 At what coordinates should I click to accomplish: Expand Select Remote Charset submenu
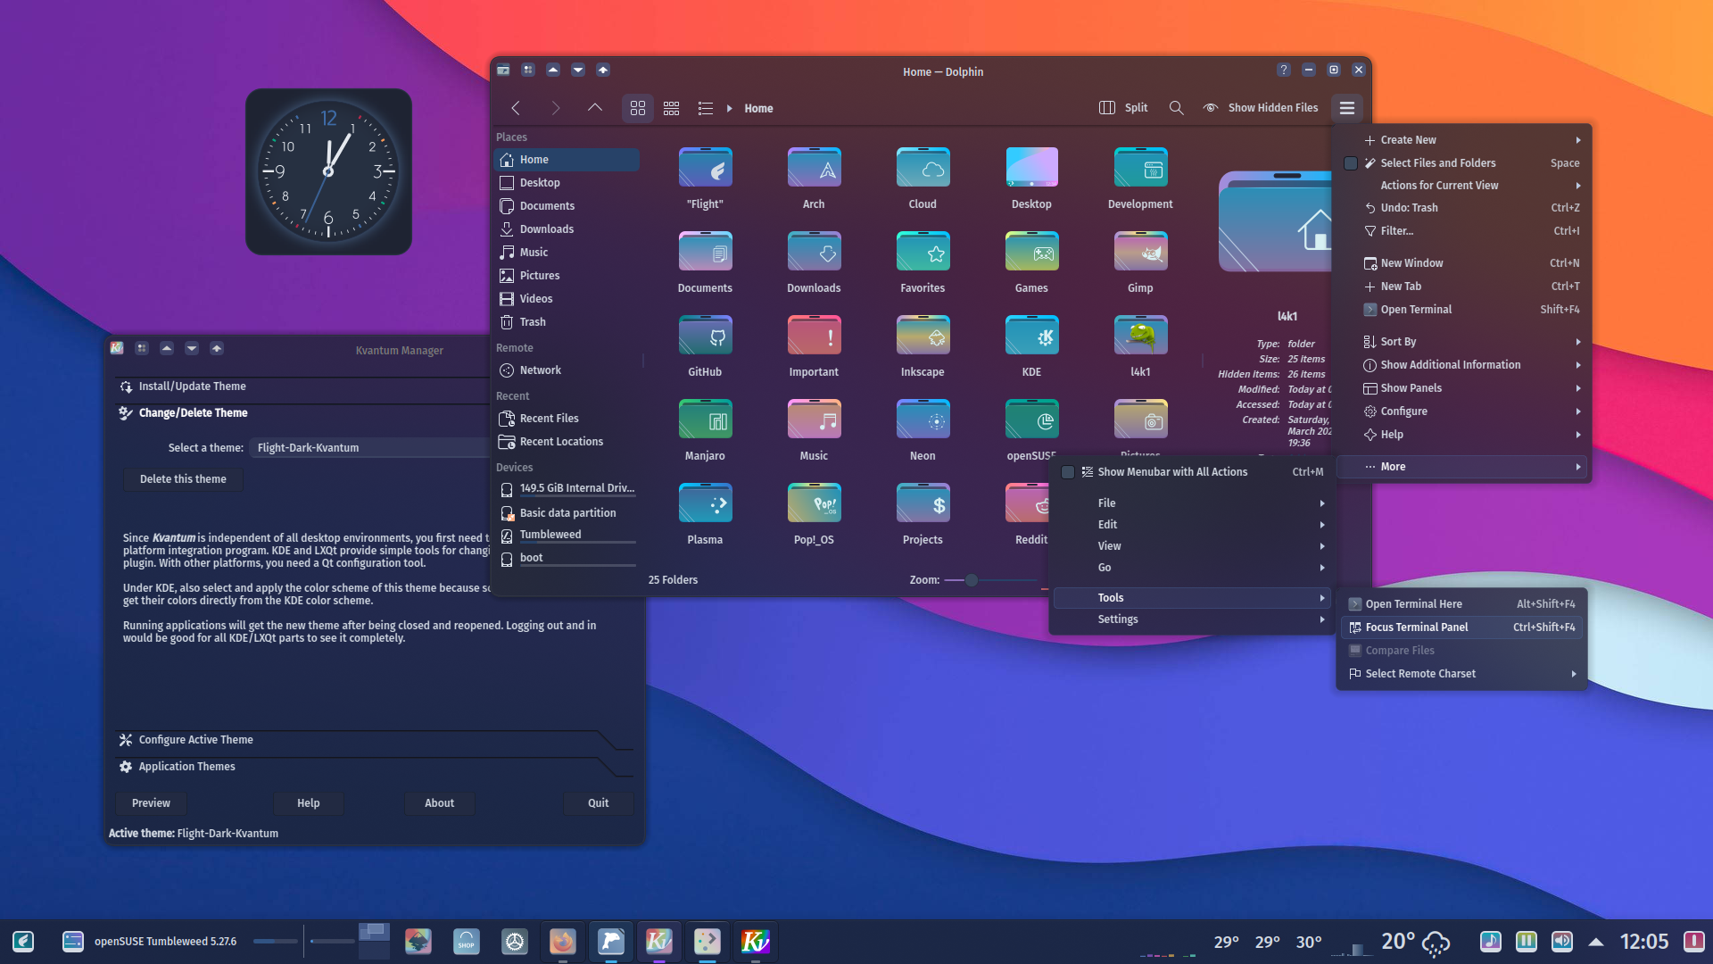coord(1463,674)
